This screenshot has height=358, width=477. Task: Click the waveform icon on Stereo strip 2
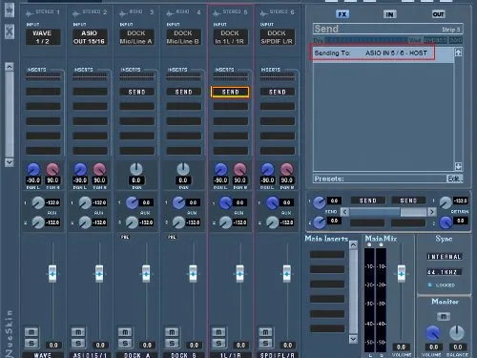(x=76, y=13)
